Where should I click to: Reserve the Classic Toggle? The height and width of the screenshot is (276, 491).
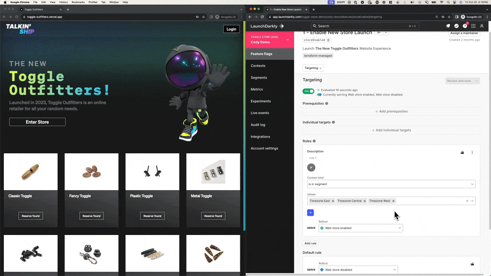point(31,216)
